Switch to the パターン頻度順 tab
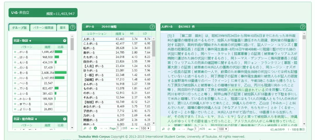 43,28
